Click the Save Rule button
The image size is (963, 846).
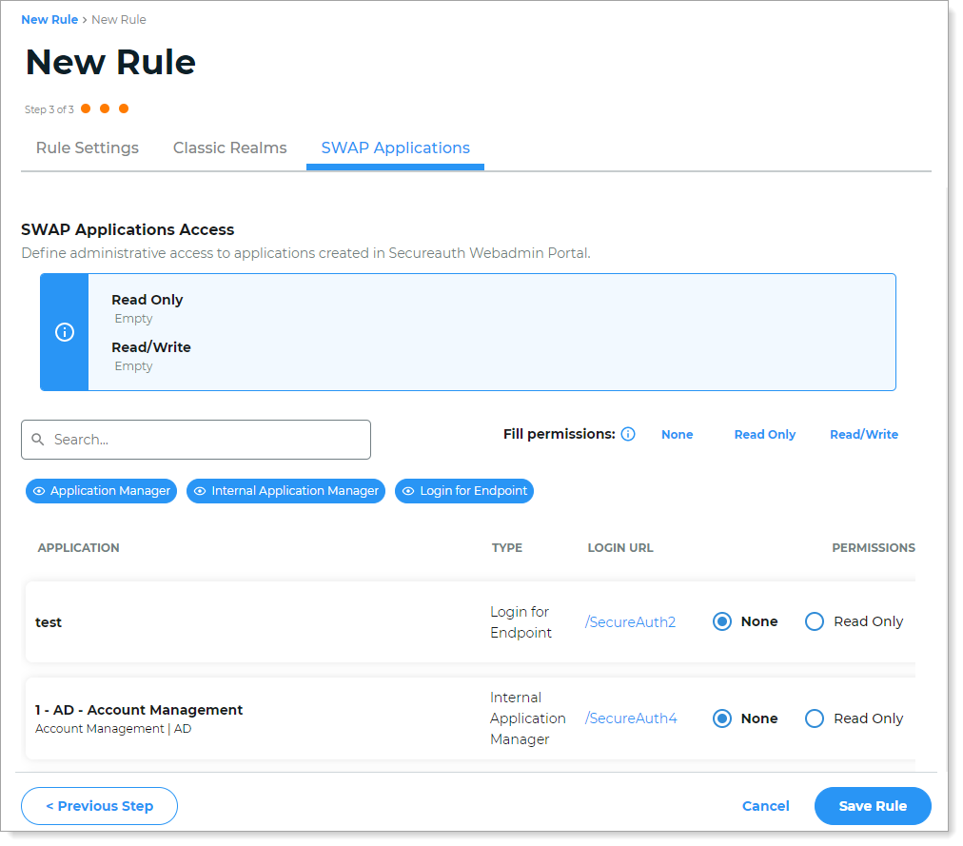(x=872, y=806)
